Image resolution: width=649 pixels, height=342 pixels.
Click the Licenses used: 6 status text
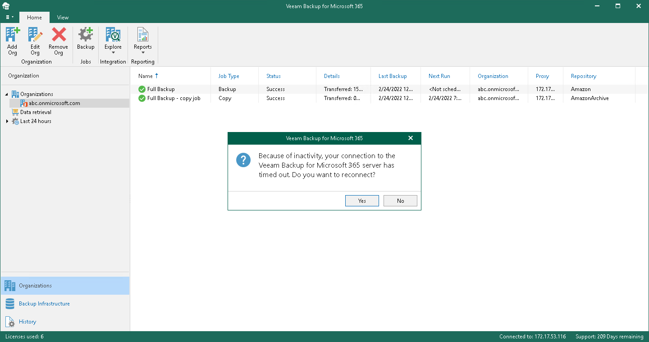pos(24,337)
